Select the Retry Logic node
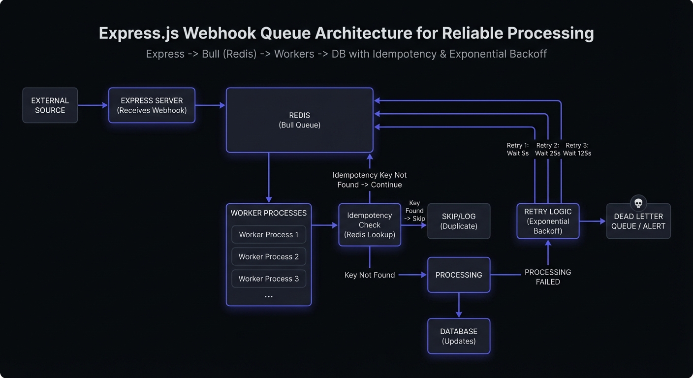Viewport: 693px width, 378px height. [x=548, y=221]
